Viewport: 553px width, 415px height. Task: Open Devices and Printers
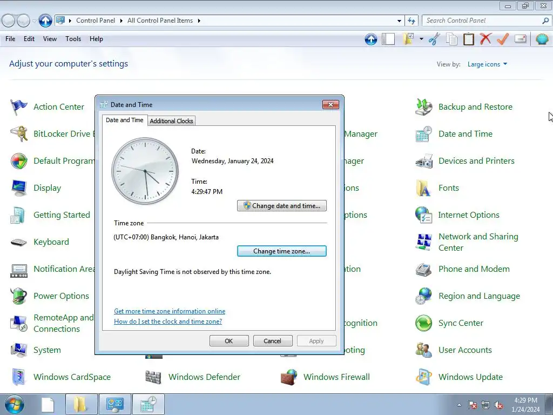click(x=465, y=161)
